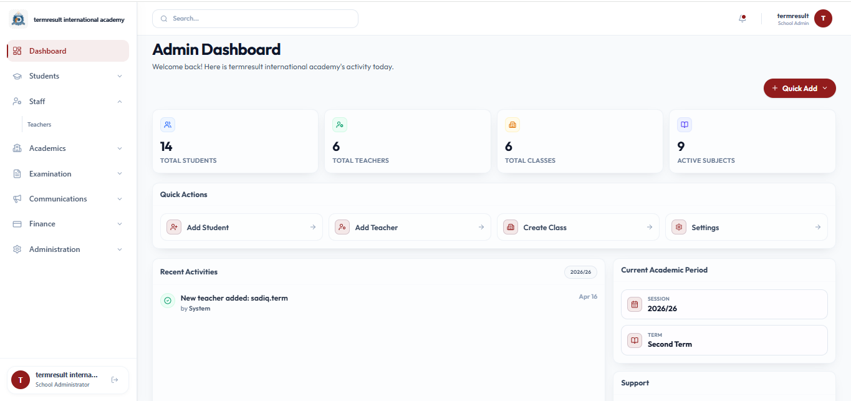Screen dimensions: 851x401
Task: Click the Active Subjects book icon
Action: tap(685, 125)
